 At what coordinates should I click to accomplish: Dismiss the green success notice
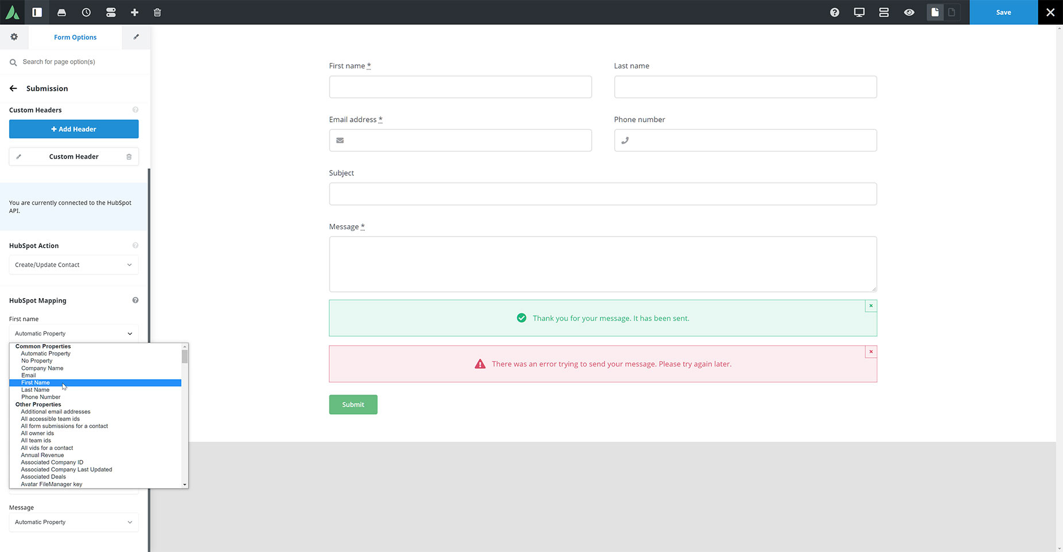pyautogui.click(x=871, y=306)
